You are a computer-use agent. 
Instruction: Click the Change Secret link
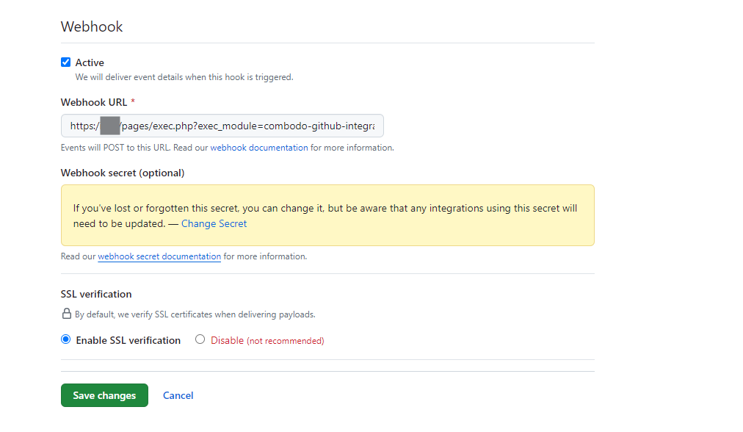[x=214, y=223]
